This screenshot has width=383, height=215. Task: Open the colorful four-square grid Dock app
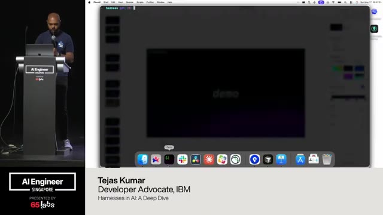(x=222, y=159)
